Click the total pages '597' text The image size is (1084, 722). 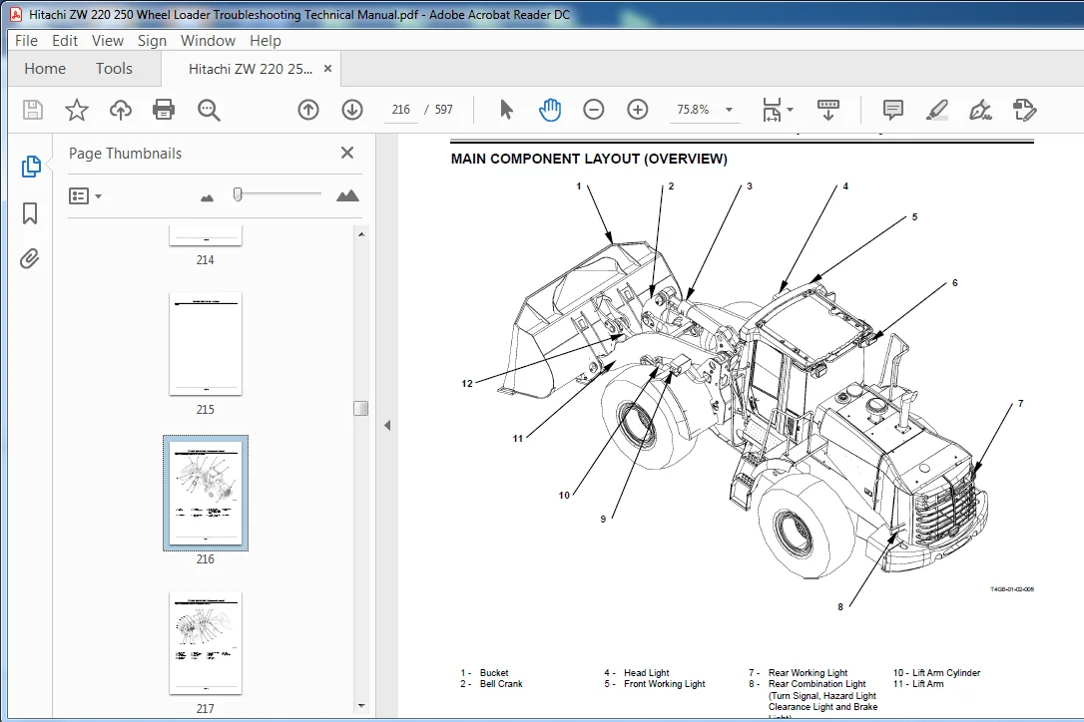point(444,110)
